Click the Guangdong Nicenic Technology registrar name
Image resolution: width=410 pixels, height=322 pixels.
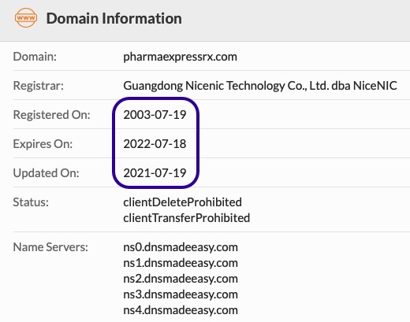[260, 86]
